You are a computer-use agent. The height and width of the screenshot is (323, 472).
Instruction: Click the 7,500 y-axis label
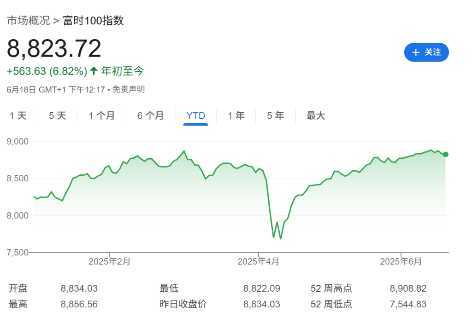18,253
